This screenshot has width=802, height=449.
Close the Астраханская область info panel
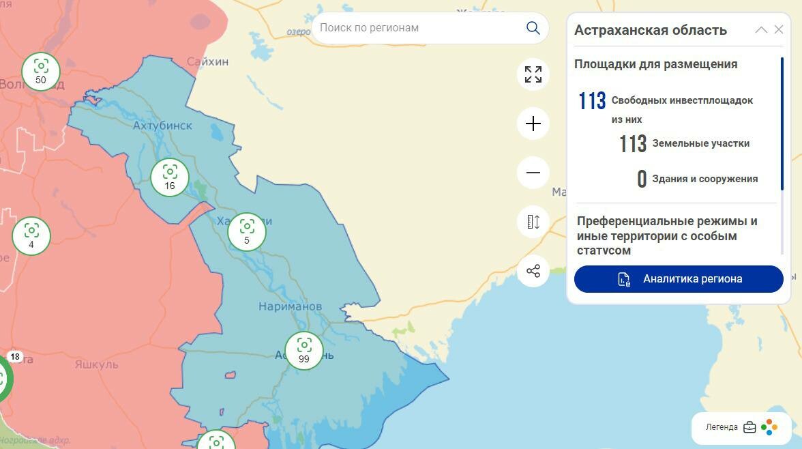[779, 30]
